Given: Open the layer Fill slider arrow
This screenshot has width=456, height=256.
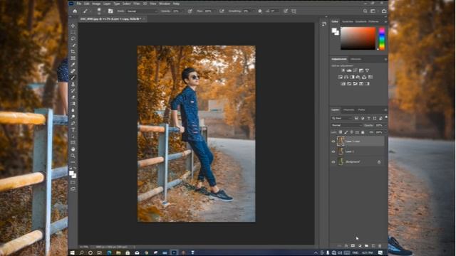Looking at the screenshot, I should pos(385,132).
